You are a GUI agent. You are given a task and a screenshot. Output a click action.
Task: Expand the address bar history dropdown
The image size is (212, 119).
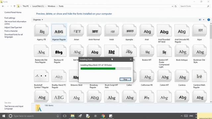(x=172, y=6)
